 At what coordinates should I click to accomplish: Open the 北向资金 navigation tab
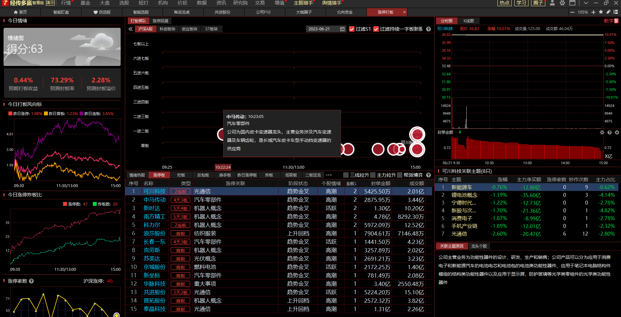point(345,12)
